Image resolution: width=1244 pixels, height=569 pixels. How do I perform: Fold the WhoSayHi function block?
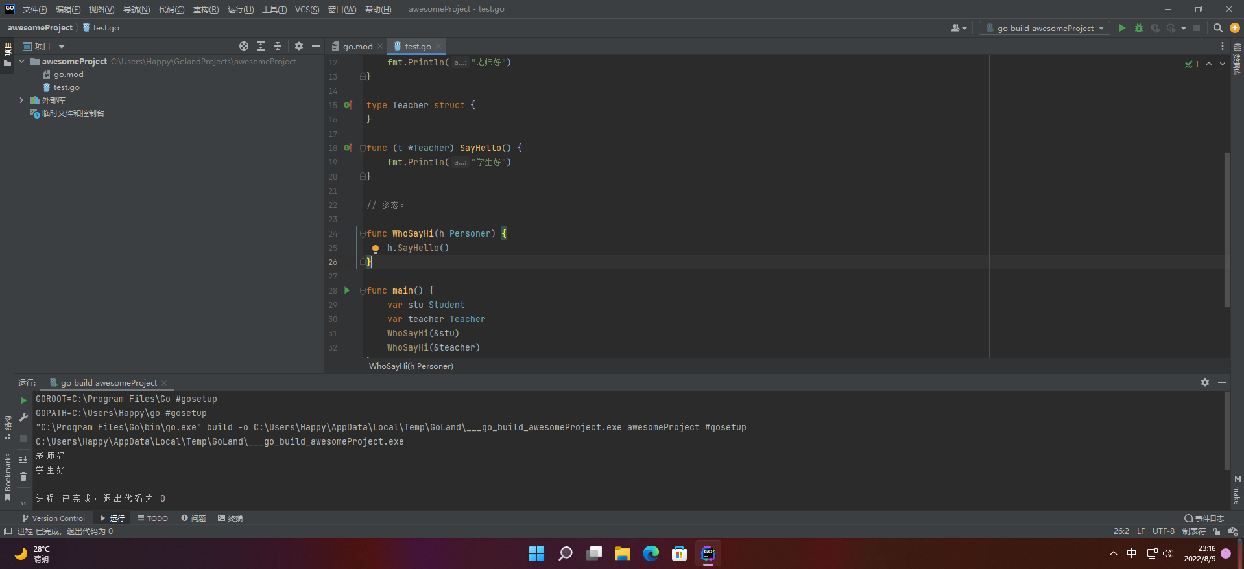(363, 234)
